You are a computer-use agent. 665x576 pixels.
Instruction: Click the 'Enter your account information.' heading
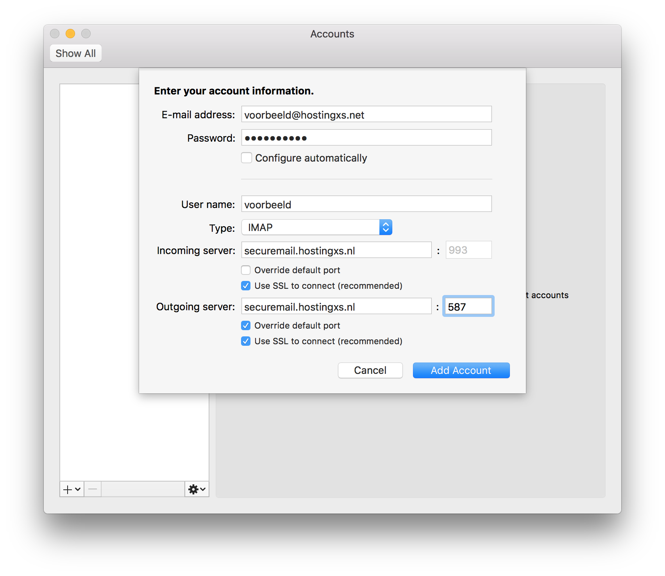click(x=234, y=91)
